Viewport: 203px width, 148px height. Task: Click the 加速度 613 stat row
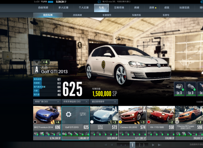click(x=47, y=83)
